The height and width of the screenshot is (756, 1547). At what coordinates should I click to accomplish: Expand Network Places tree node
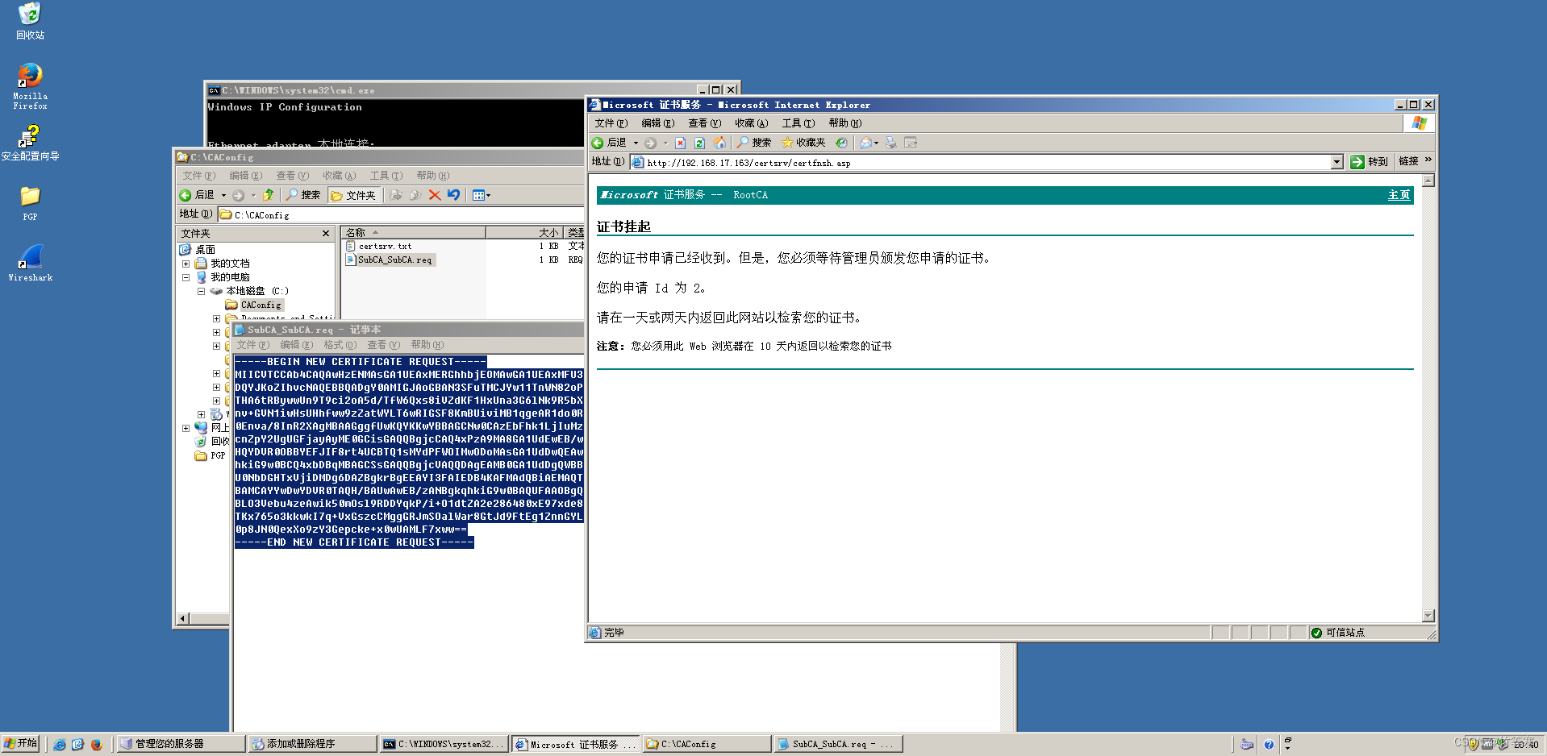coord(186,428)
